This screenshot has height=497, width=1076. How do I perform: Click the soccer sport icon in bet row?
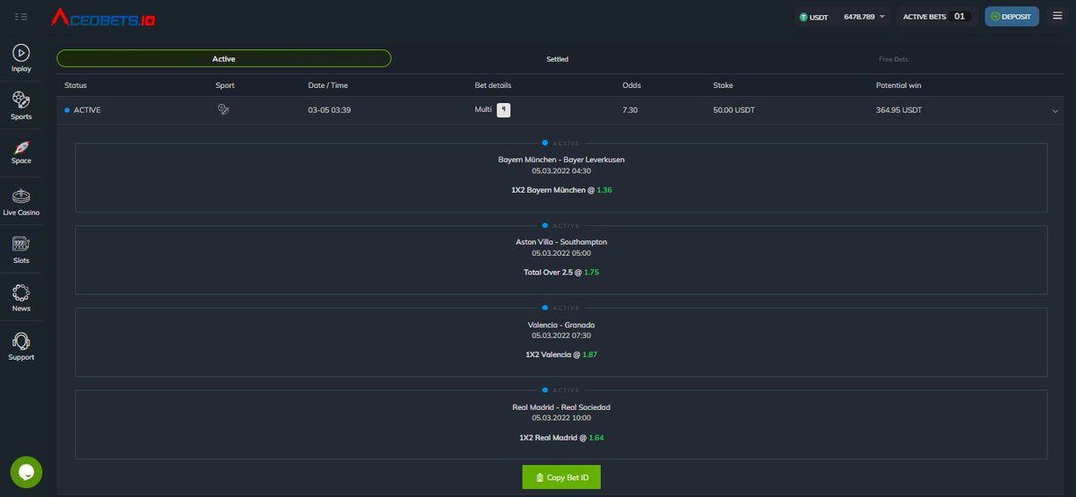coord(223,109)
